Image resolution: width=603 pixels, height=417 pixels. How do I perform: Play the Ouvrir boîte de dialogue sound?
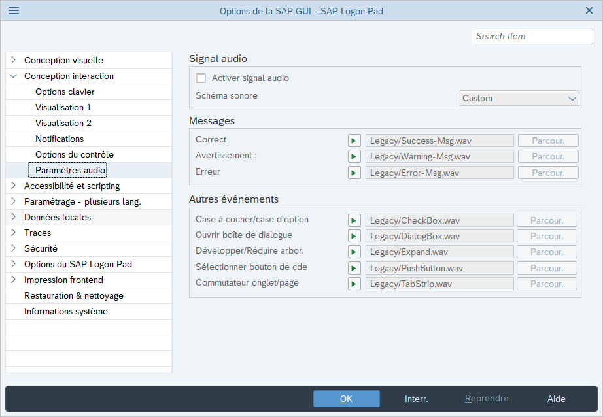(354, 236)
